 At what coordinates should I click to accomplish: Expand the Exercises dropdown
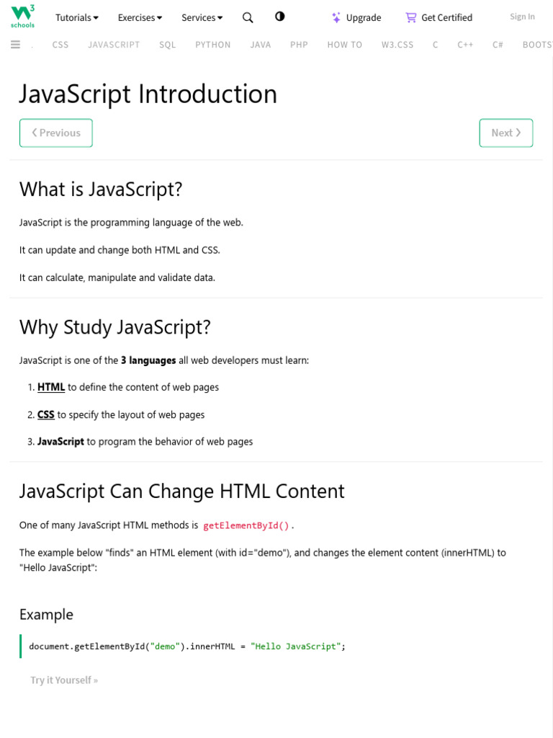(x=140, y=17)
